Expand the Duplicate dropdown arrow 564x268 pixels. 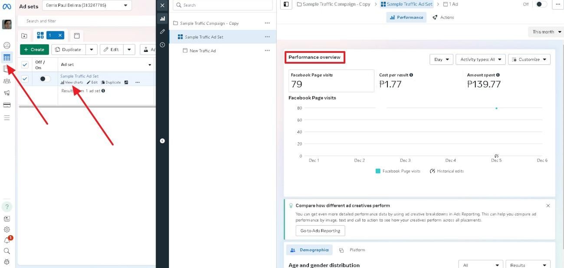coord(92,49)
